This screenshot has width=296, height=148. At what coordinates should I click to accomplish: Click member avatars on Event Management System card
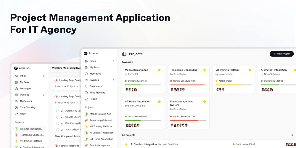pyautogui.click(x=179, y=125)
